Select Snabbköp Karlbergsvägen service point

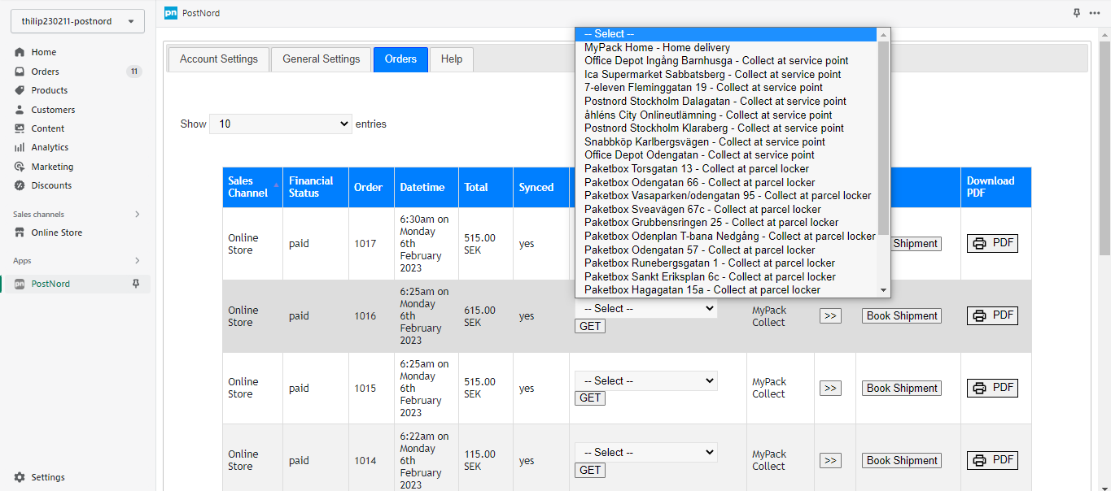[x=726, y=142]
